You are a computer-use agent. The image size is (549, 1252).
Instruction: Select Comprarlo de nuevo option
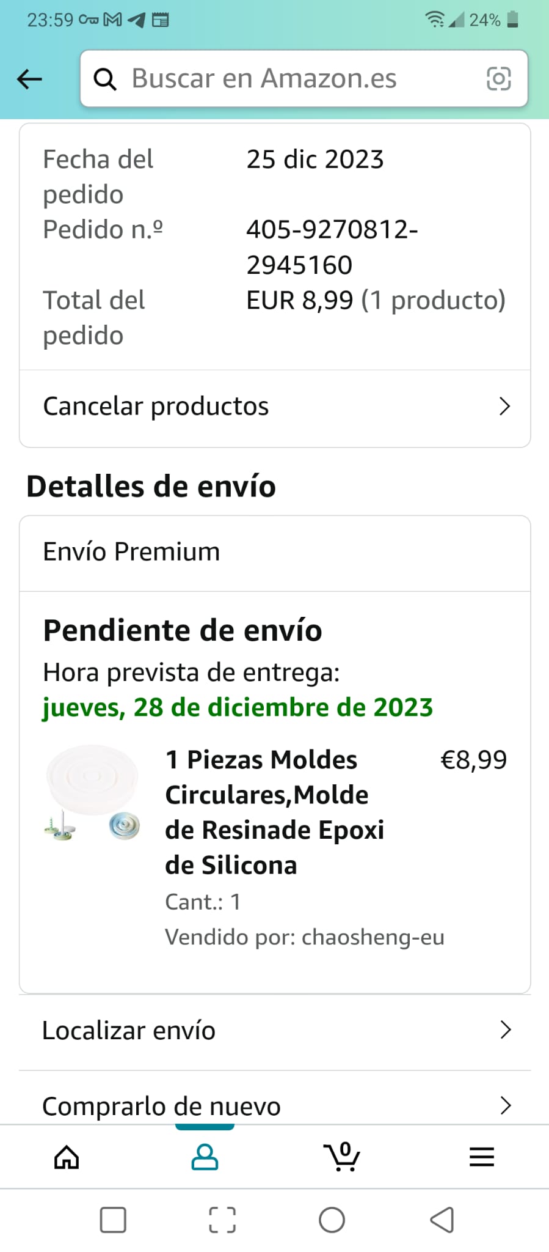[x=161, y=1106]
